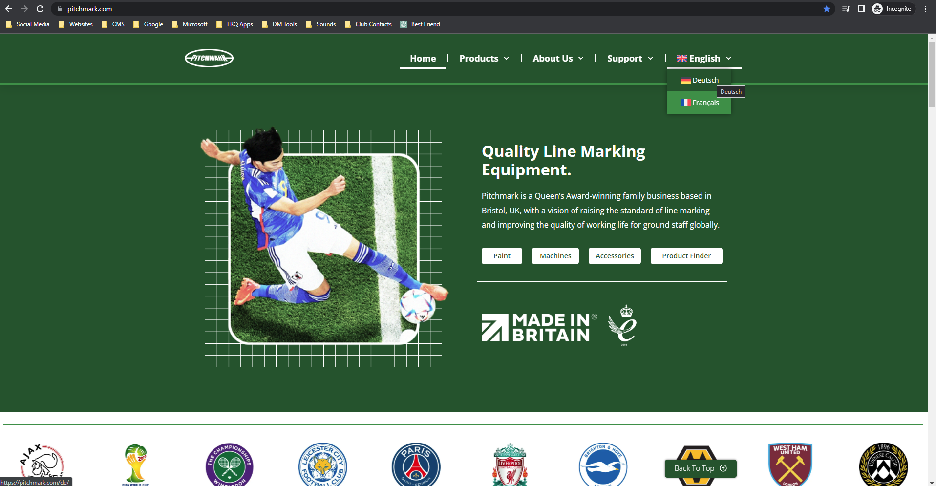Click the Brighton & Hove Albion logo

603,465
